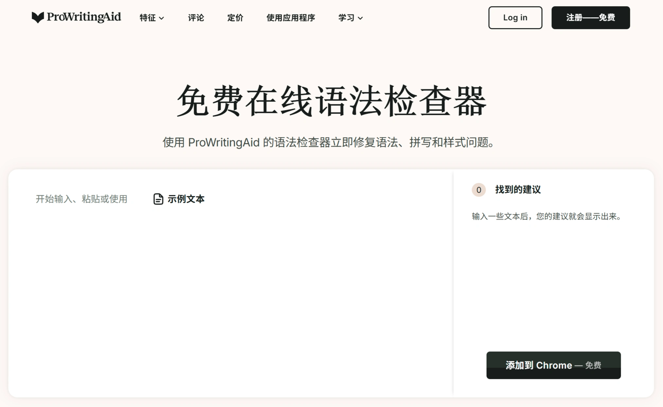The height and width of the screenshot is (407, 663).
Task: Click the suggestions count badge 0
Action: tap(479, 190)
